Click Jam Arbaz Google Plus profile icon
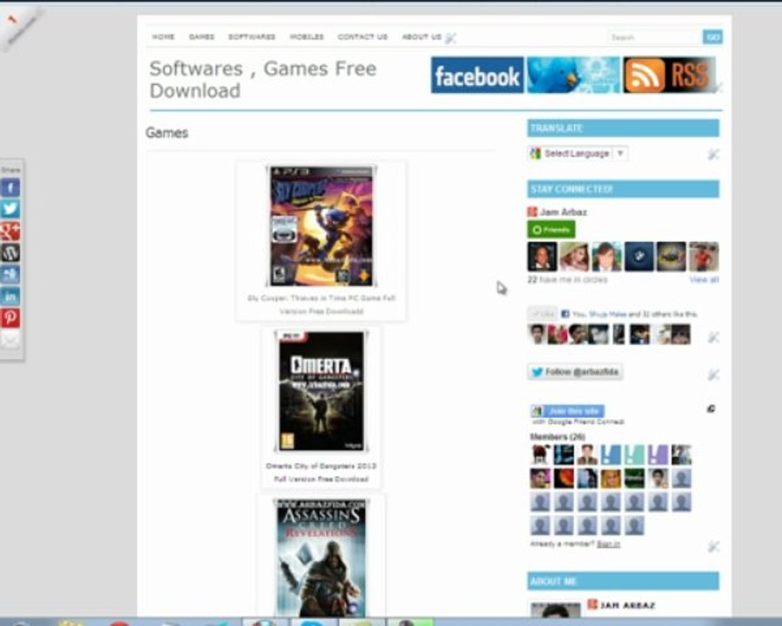The image size is (782, 626). 532,212
